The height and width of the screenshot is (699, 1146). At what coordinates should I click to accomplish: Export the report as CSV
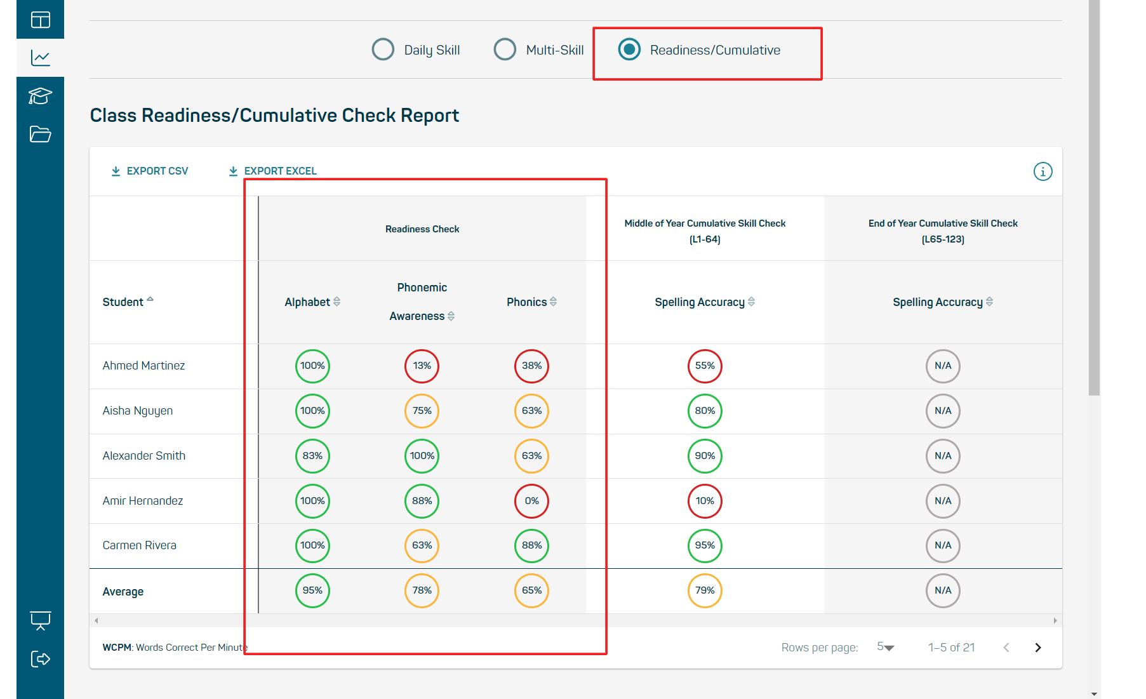150,171
